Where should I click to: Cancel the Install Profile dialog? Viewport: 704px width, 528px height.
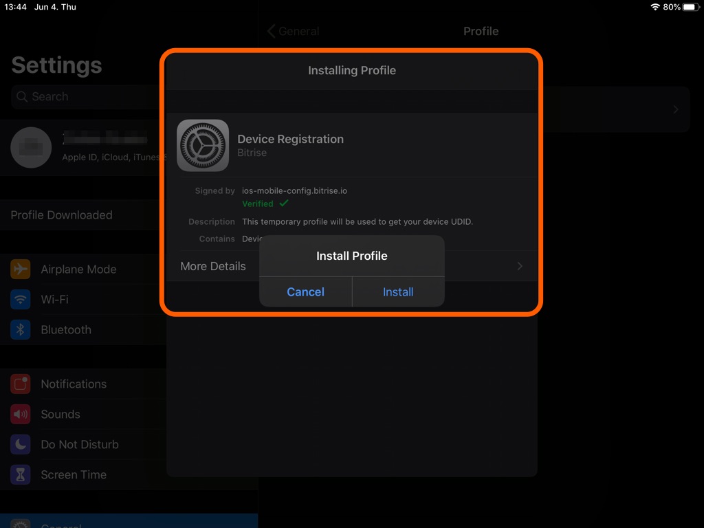point(305,291)
